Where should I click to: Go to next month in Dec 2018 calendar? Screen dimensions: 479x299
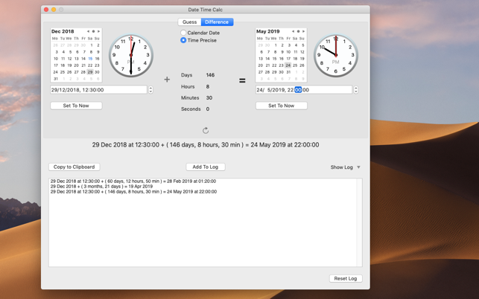coord(98,31)
